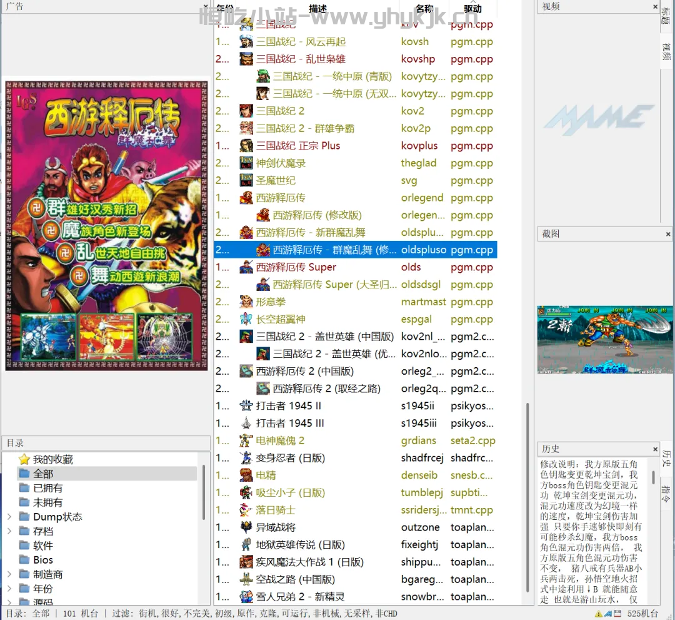Switch to the 视频 side tab
675x620 pixels.
pyautogui.click(x=666, y=52)
